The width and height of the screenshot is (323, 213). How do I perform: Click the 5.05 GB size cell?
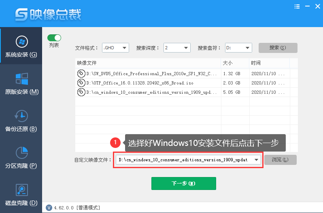[x=232, y=92]
